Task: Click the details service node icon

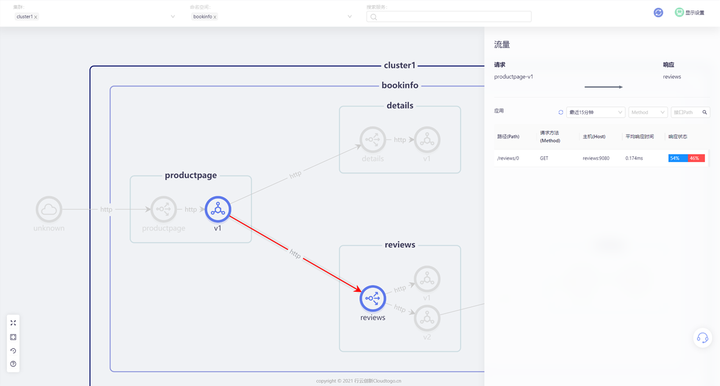Action: tap(373, 140)
